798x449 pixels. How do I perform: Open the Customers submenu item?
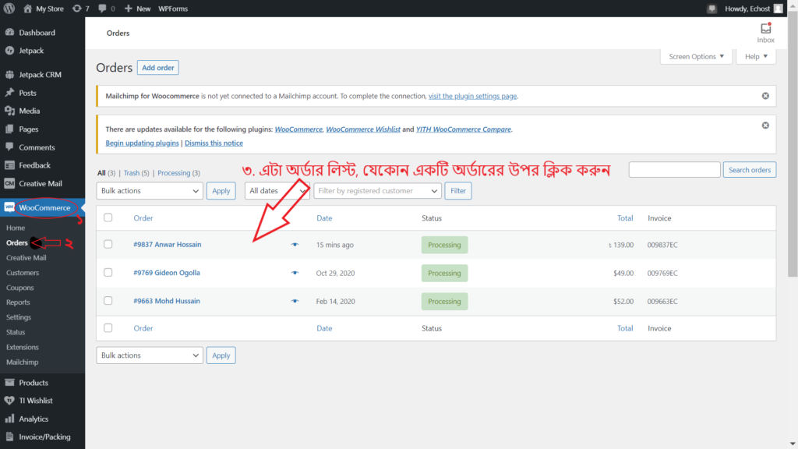[x=23, y=273]
